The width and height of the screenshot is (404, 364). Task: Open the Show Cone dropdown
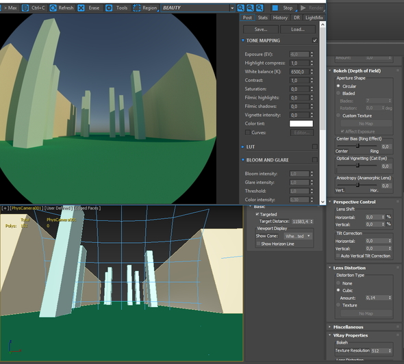[298, 236]
